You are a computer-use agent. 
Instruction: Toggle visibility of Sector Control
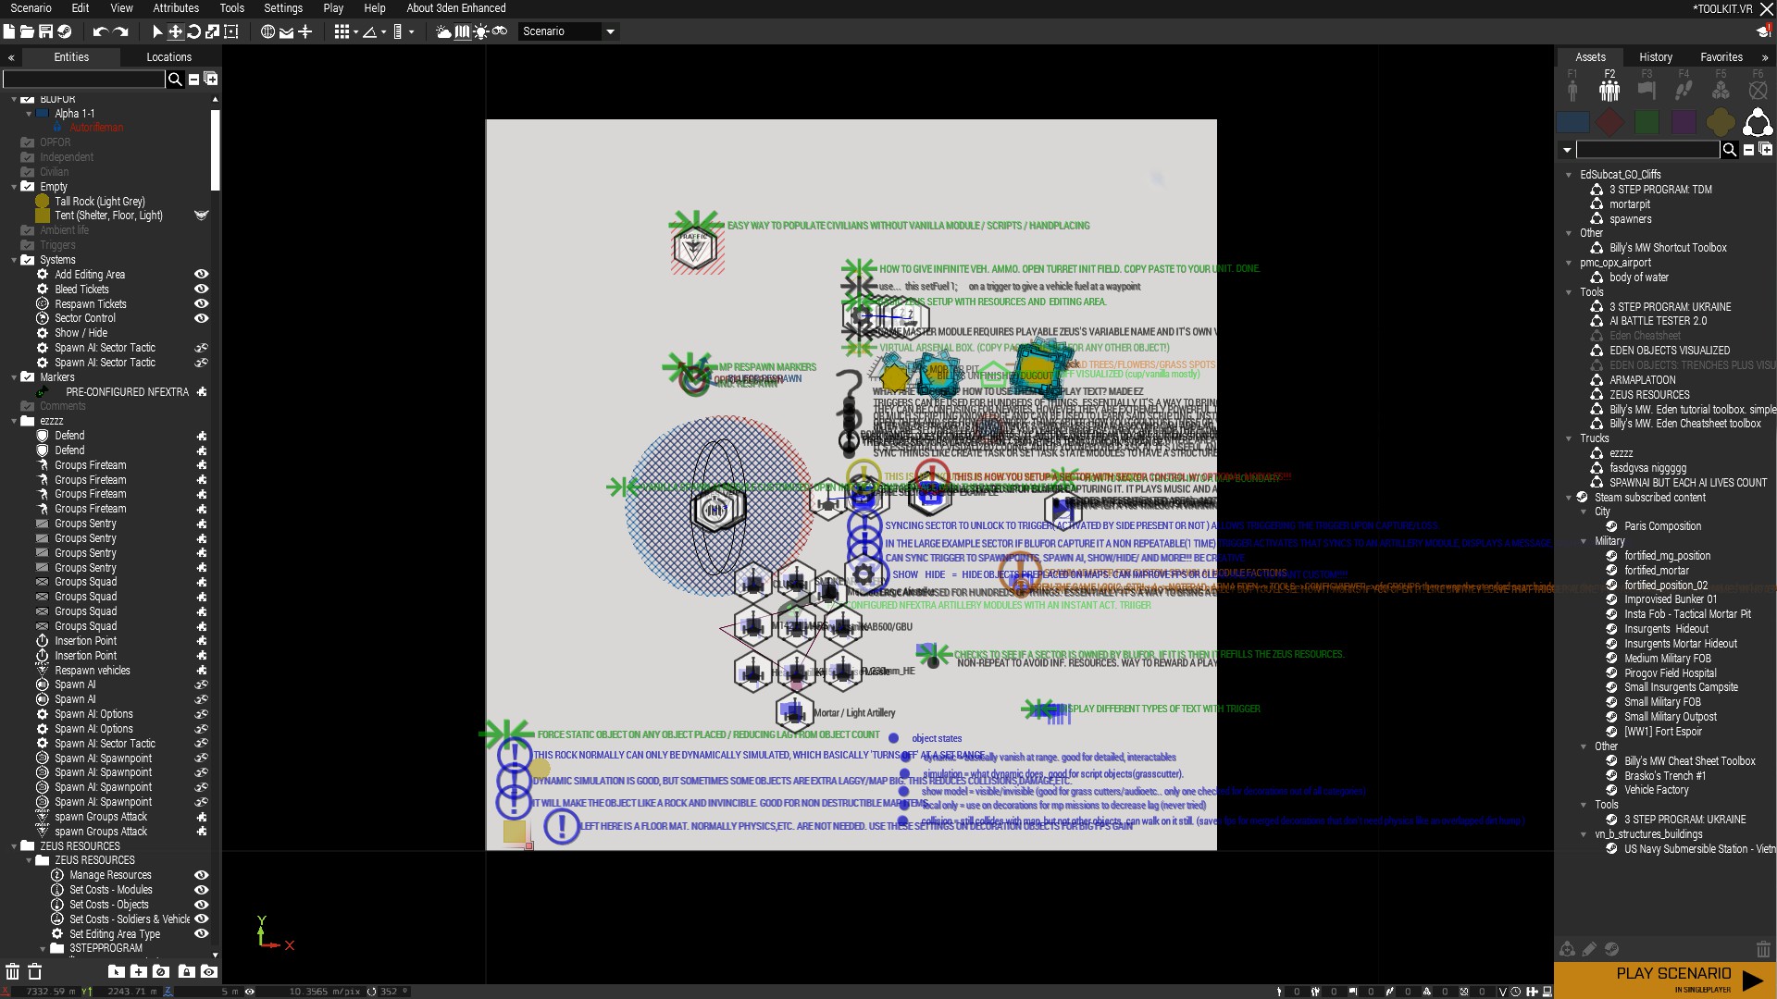[x=201, y=318]
